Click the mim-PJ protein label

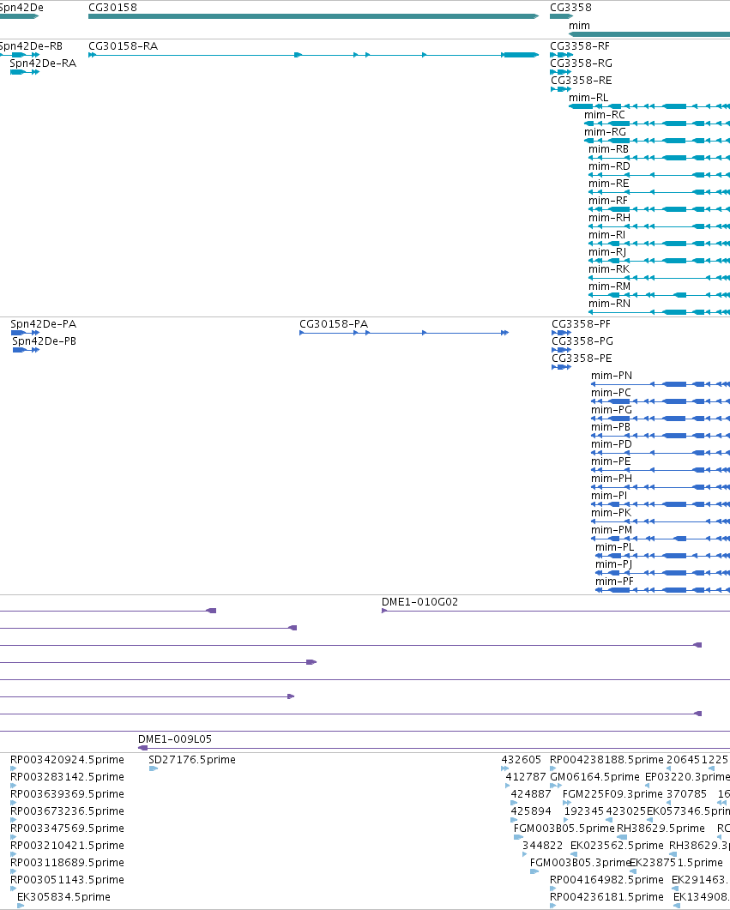pyautogui.click(x=614, y=563)
